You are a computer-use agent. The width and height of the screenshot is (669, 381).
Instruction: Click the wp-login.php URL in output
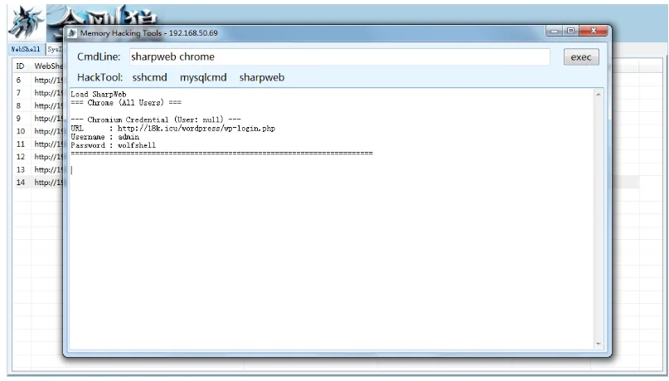[196, 129]
